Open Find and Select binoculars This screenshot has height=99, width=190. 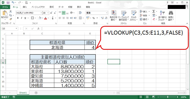(x=171, y=15)
